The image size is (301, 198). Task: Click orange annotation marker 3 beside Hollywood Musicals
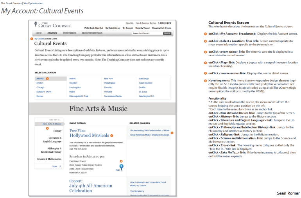(111, 136)
